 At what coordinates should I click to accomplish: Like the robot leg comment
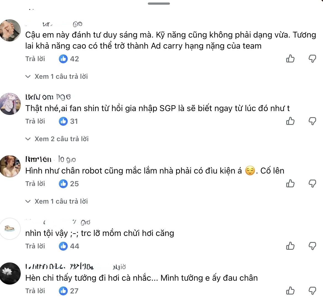coord(290,183)
